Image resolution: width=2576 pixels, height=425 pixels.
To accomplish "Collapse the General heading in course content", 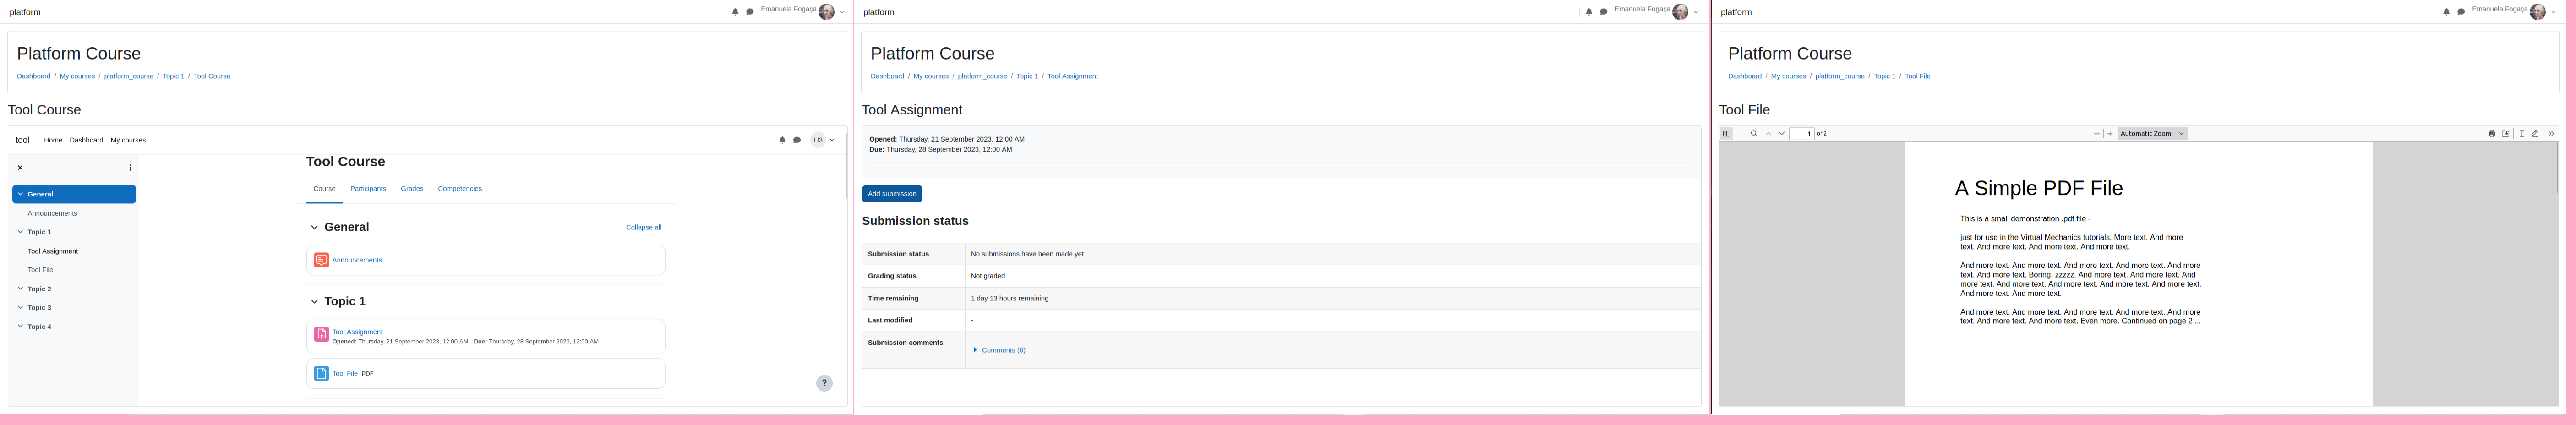I will pyautogui.click(x=314, y=228).
